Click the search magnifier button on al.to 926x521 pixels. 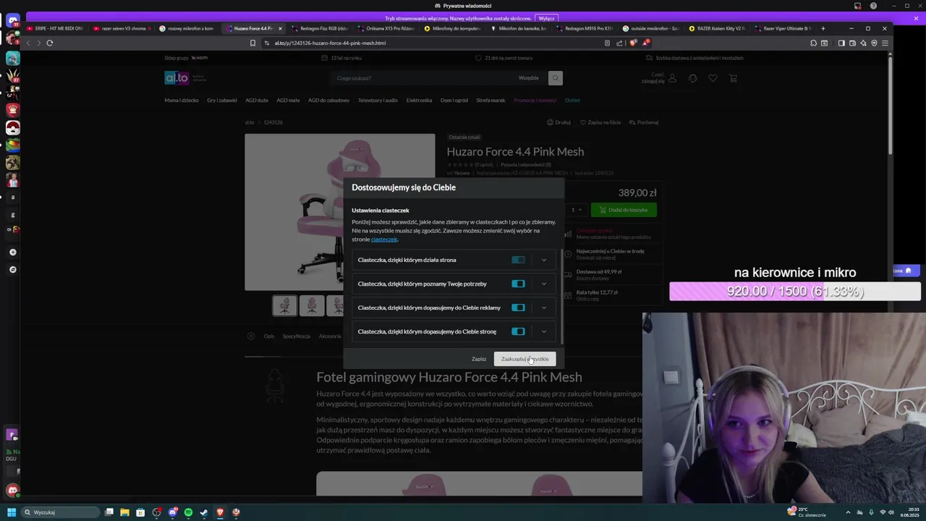555,78
